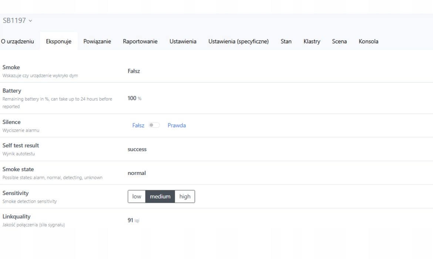This screenshot has width=433, height=259.
Task: Go to the Raportowanie tab
Action: (140, 41)
